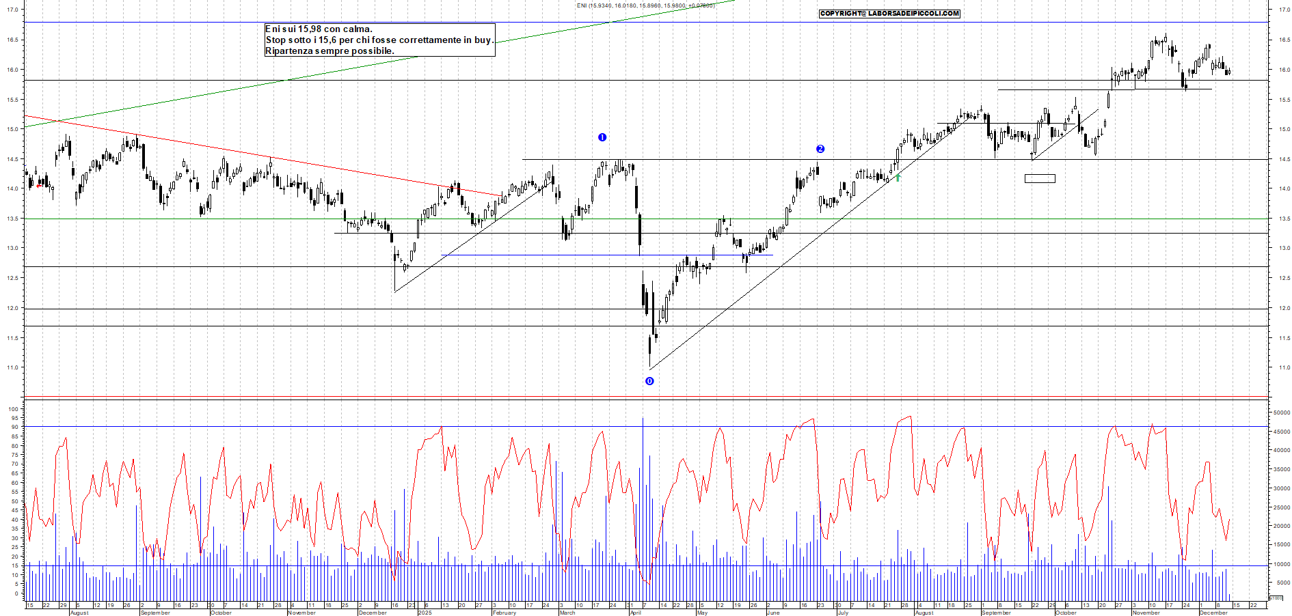Click the small green up arrow
Image resolution: width=1292 pixels, height=616 pixels.
click(x=898, y=178)
